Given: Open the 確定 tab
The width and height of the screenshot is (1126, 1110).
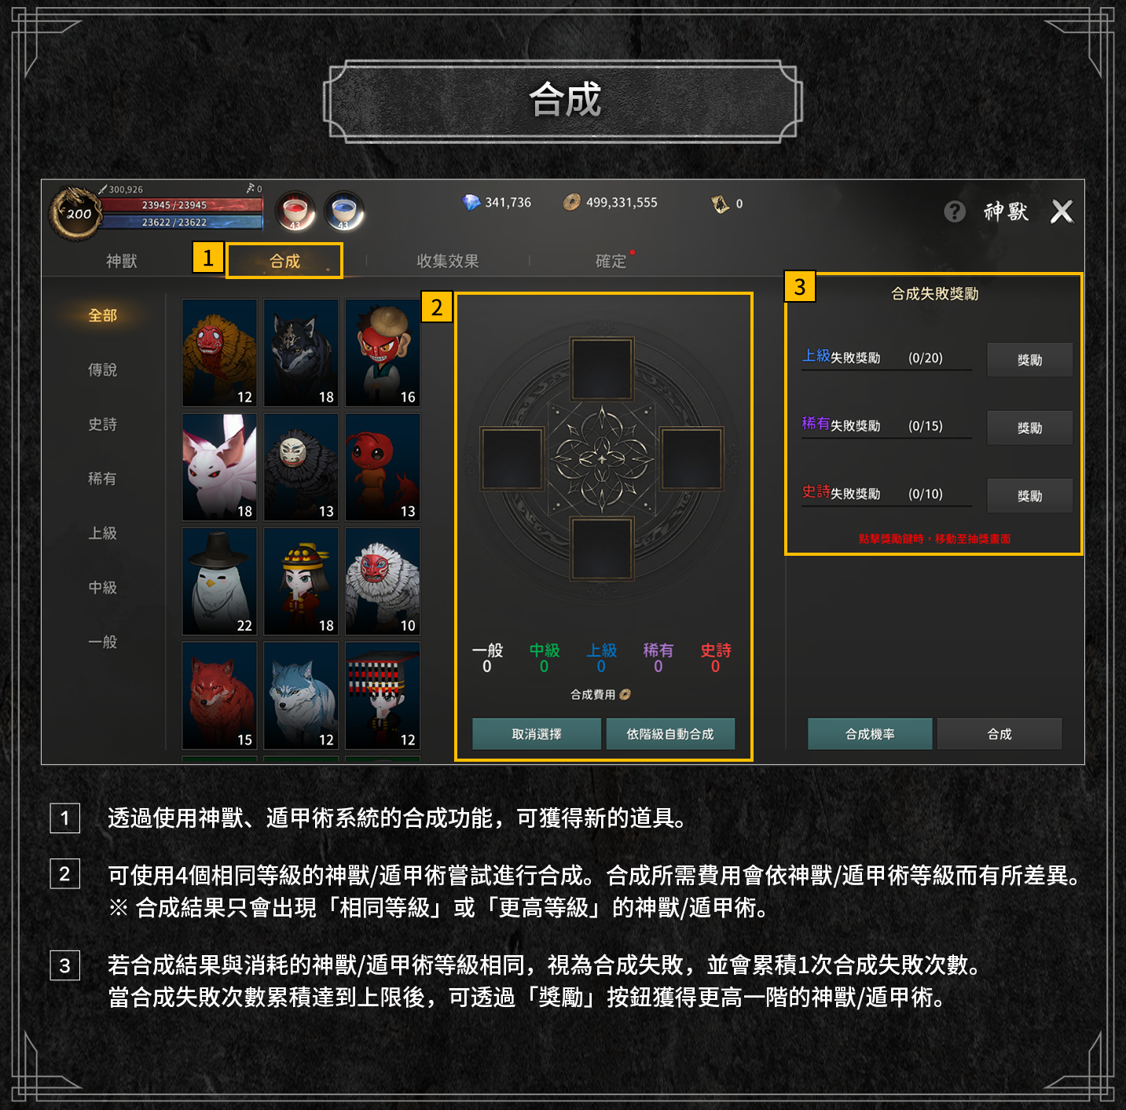Looking at the screenshot, I should click(611, 261).
